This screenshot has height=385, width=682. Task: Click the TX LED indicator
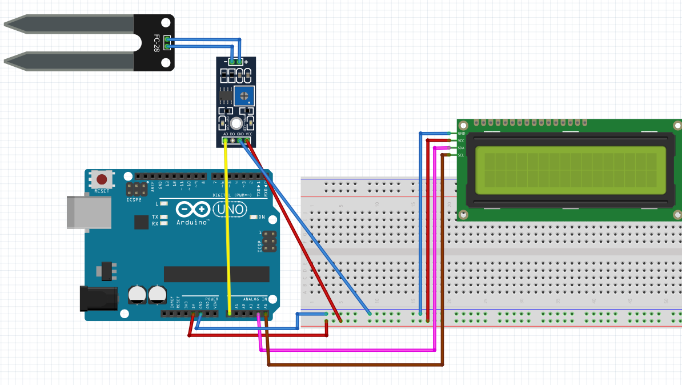coord(164,216)
